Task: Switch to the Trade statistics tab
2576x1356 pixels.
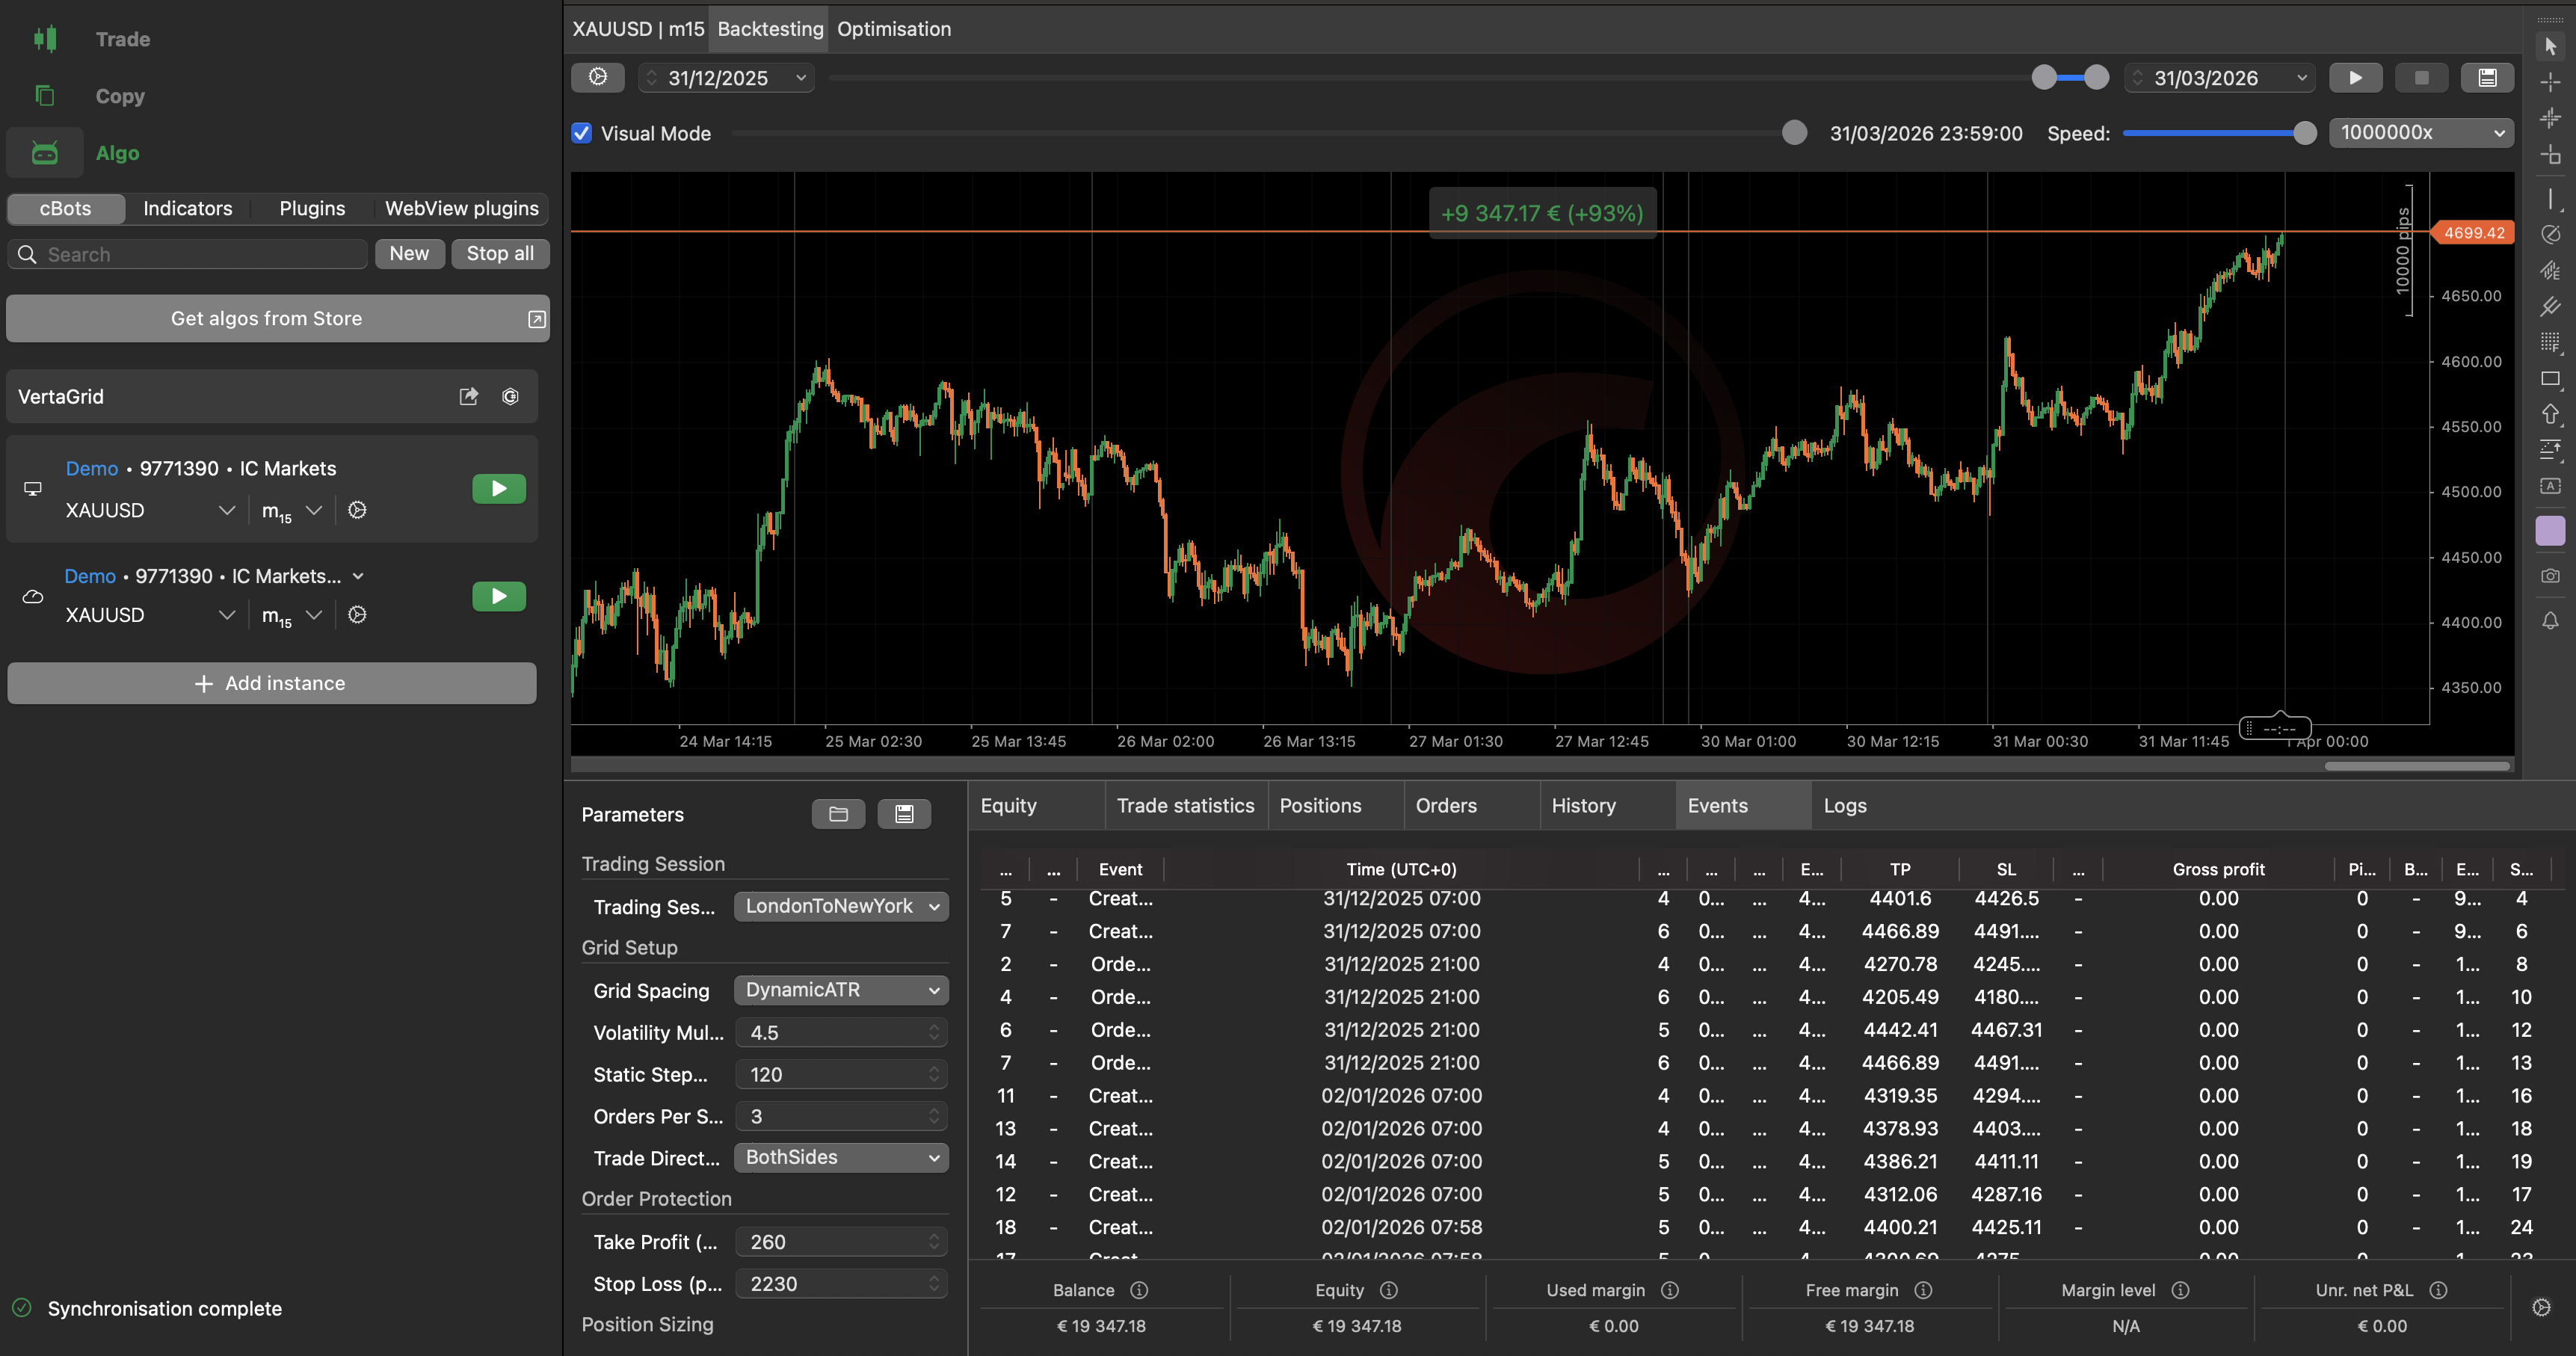Action: coord(1185,806)
